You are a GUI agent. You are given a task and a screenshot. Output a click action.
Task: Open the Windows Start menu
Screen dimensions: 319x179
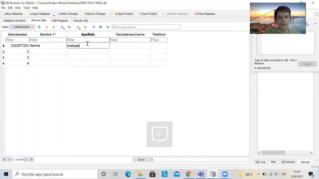(6, 174)
